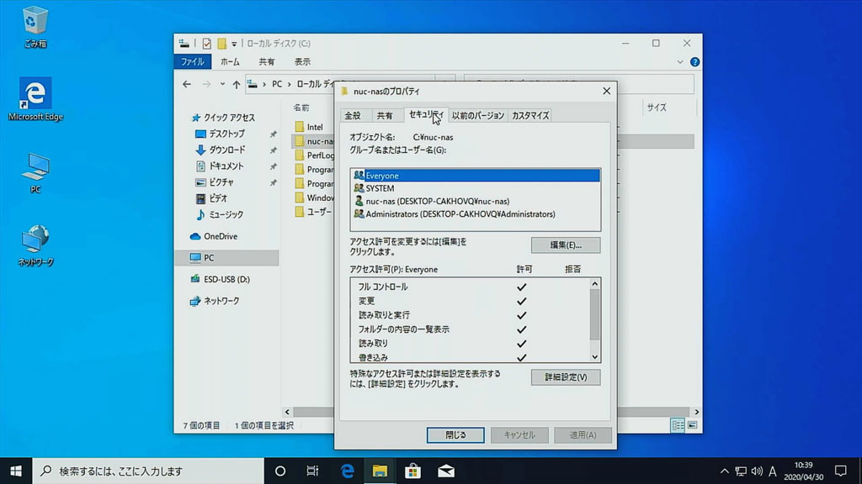
Task: Open the 以前のバージョン tab
Action: [477, 115]
